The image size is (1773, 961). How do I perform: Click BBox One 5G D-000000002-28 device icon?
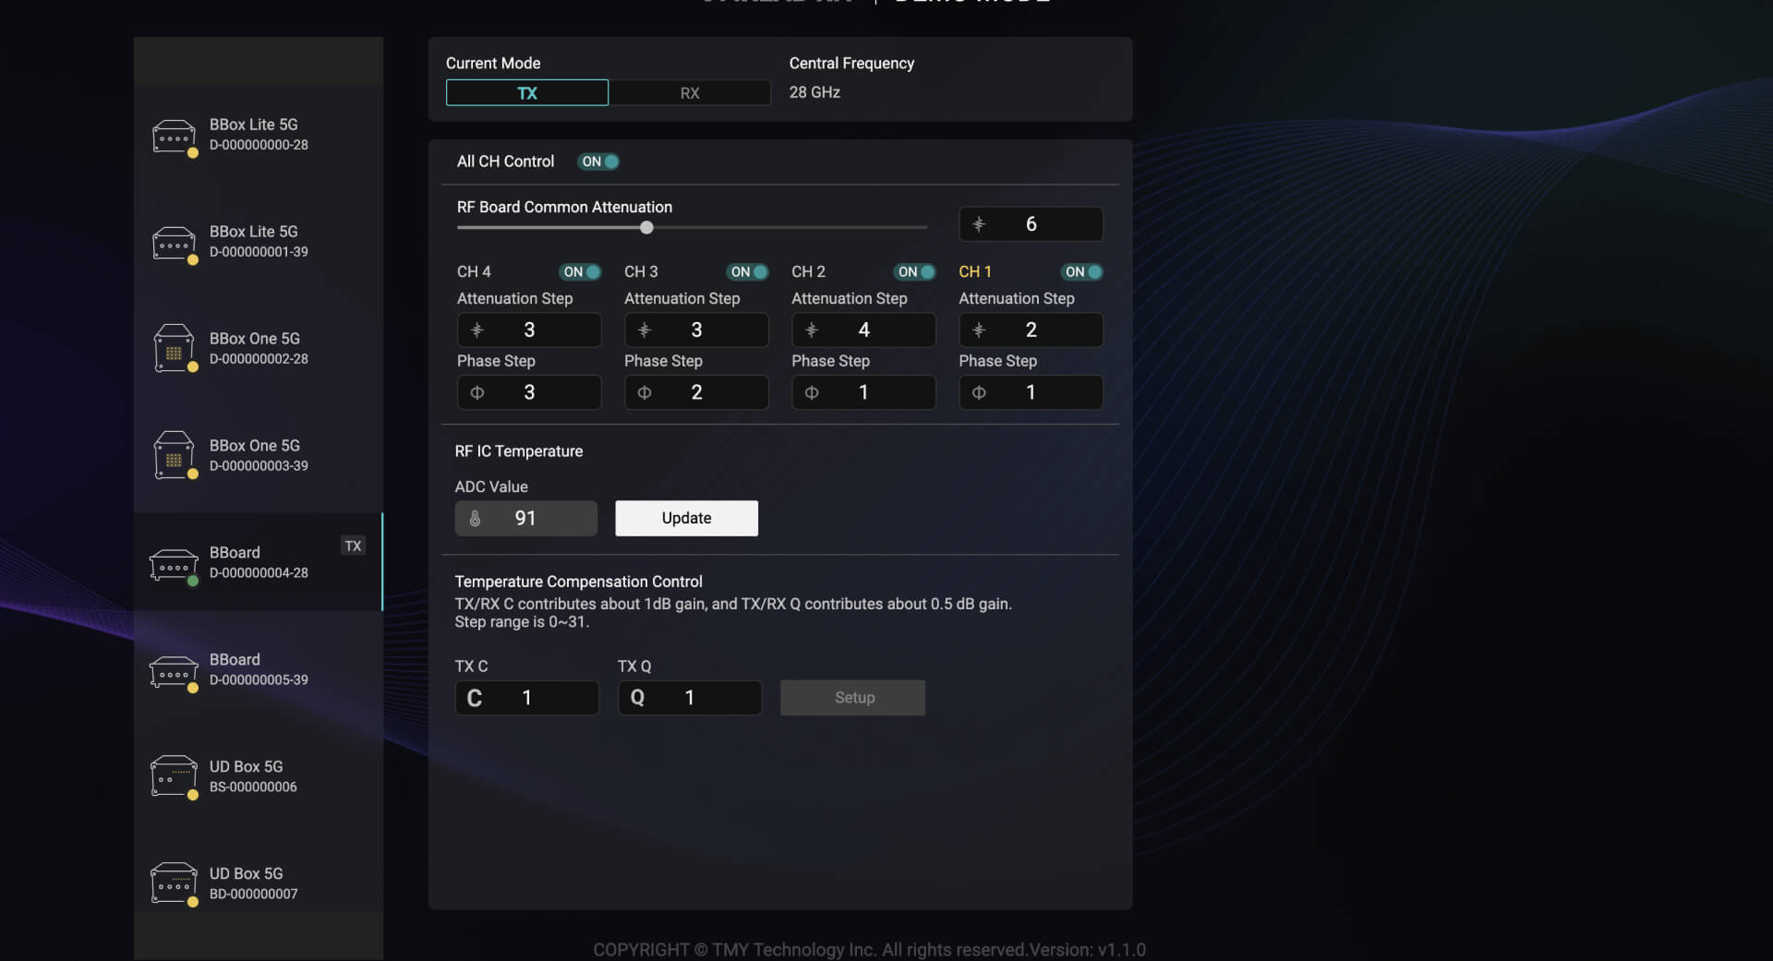pyautogui.click(x=174, y=349)
